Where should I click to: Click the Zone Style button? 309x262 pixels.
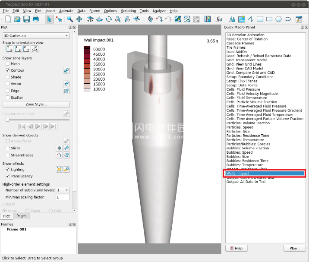(36, 104)
